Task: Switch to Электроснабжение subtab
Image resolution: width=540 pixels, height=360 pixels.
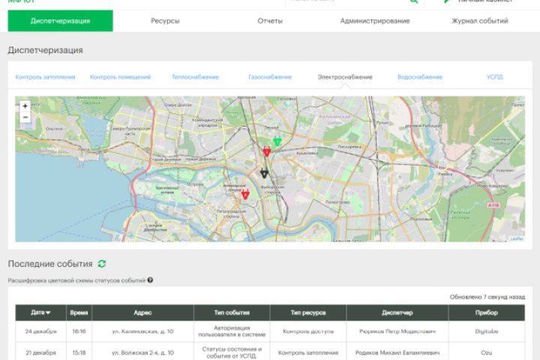Action: click(x=345, y=76)
